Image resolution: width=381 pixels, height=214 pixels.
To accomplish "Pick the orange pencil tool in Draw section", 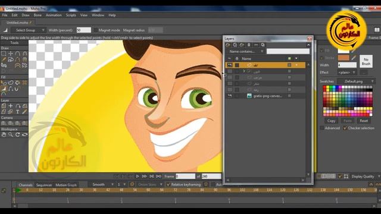I will point(4,59).
